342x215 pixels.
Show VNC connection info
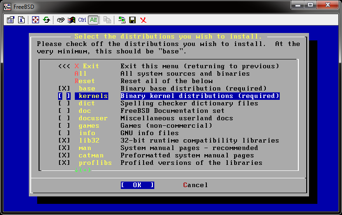(x=21, y=20)
